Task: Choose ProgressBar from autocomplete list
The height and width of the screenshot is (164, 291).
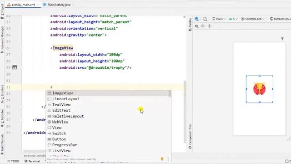Action: [x=108, y=145]
